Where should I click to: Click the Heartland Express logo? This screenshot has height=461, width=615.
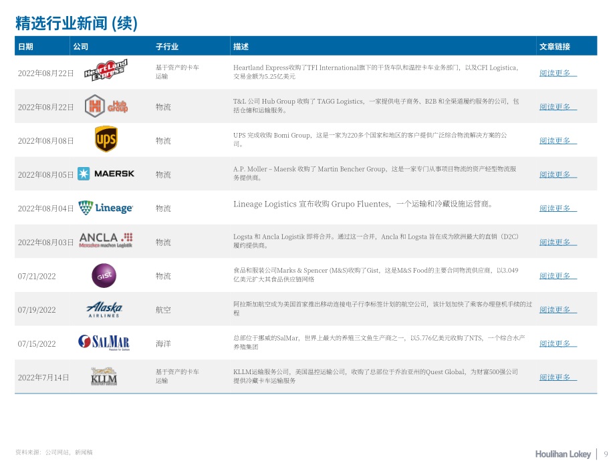(x=106, y=70)
